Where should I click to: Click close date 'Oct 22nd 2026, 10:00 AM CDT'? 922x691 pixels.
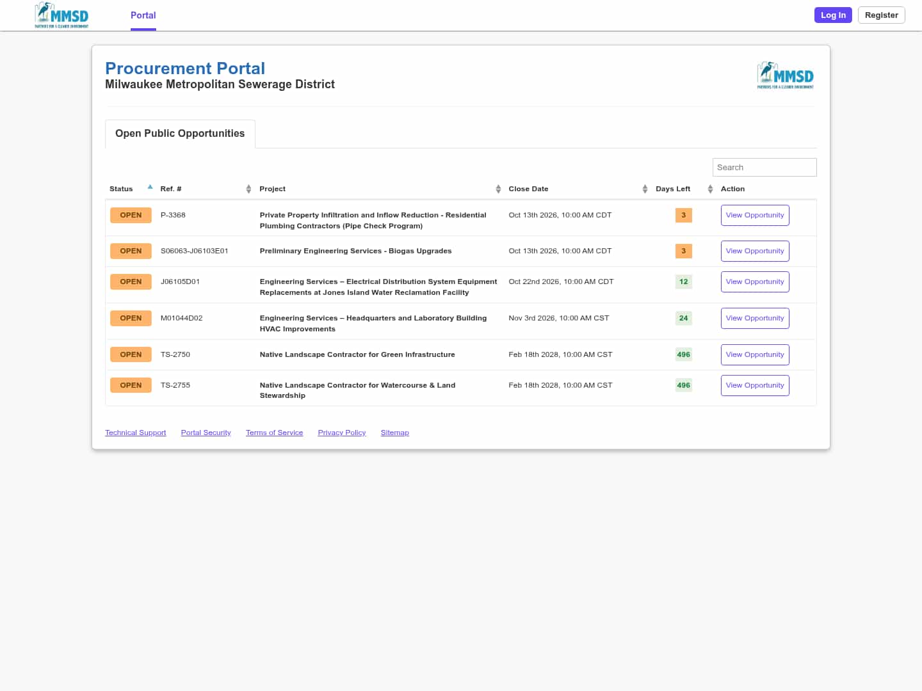[x=562, y=282]
